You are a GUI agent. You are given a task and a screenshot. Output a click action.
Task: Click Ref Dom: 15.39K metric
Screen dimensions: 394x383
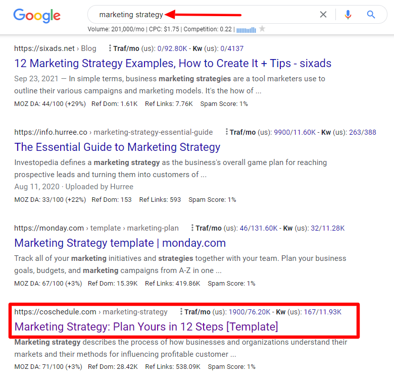113,284
